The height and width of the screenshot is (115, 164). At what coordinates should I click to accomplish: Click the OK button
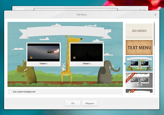[73, 103]
